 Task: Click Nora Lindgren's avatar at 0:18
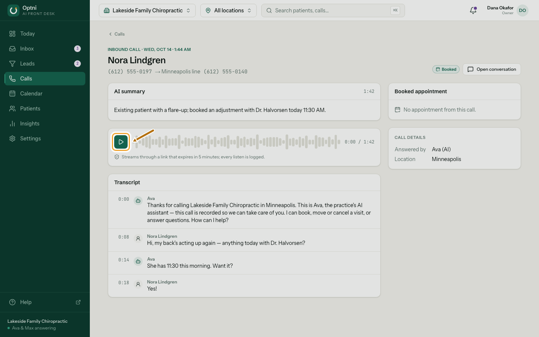pyautogui.click(x=138, y=284)
